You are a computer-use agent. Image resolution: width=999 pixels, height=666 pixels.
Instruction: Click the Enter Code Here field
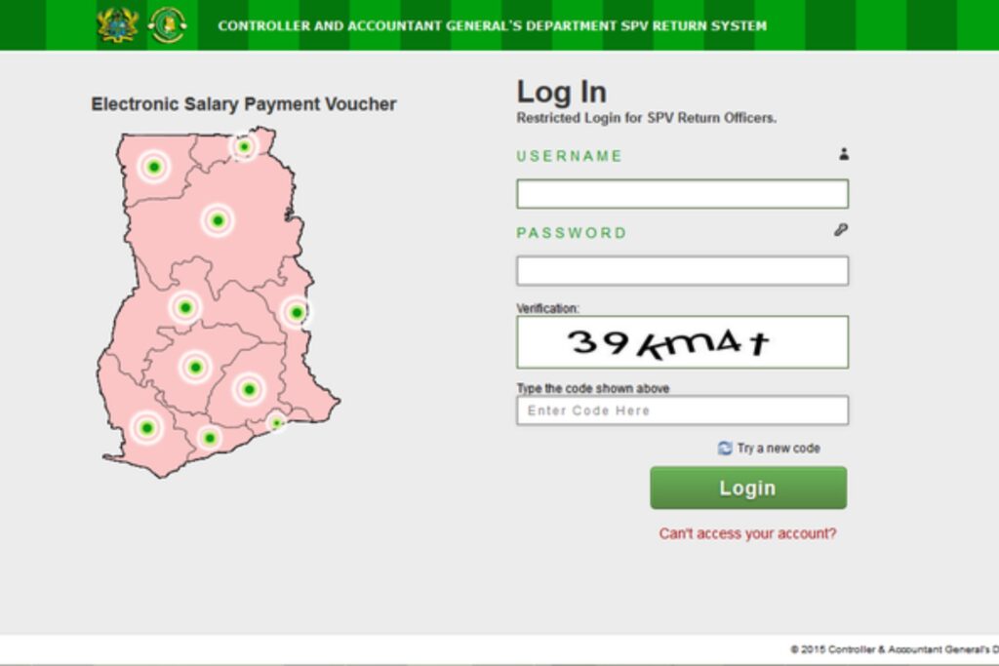coord(682,411)
